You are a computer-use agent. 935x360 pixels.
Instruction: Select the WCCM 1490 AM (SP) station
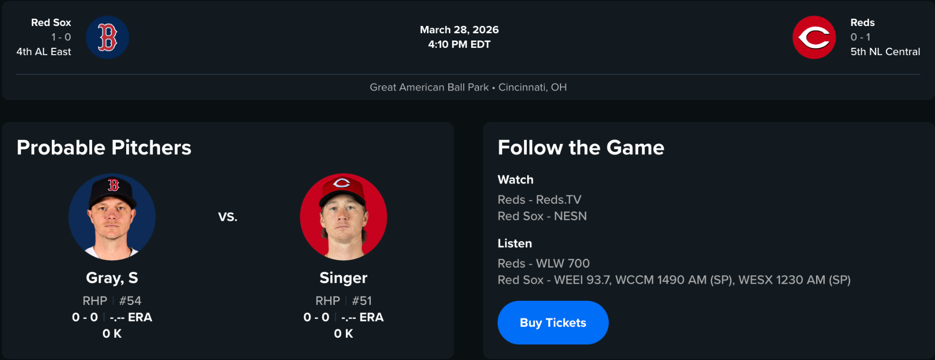point(675,280)
